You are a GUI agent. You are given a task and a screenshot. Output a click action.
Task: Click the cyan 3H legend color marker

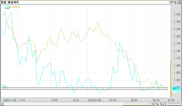(x=5, y=7)
